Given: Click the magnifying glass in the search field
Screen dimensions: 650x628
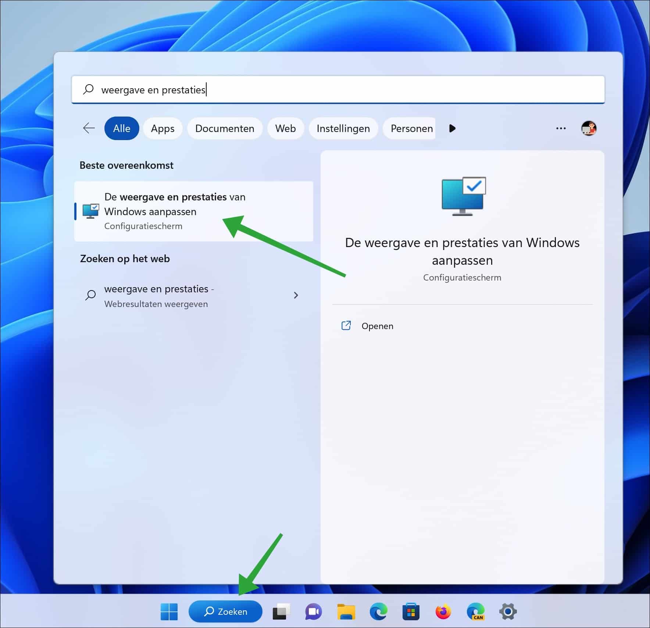Looking at the screenshot, I should 88,89.
